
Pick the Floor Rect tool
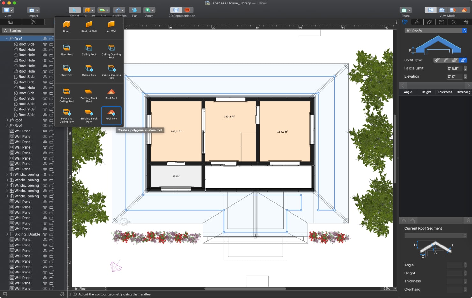(x=67, y=50)
